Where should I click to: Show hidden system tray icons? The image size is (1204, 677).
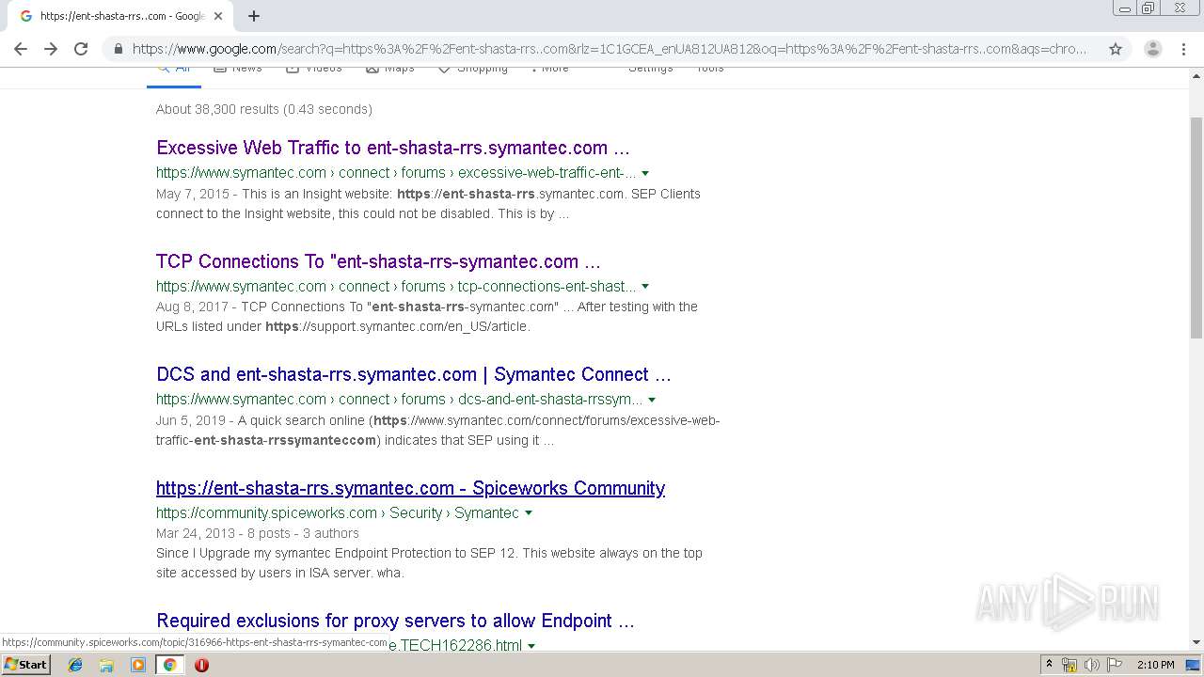(1049, 665)
